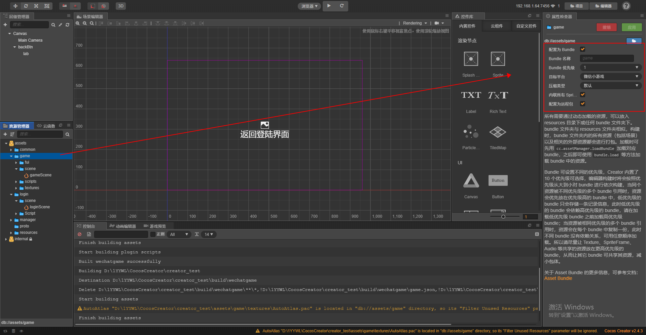Expand the textures folder under game
The width and height of the screenshot is (646, 335).
coord(16,188)
